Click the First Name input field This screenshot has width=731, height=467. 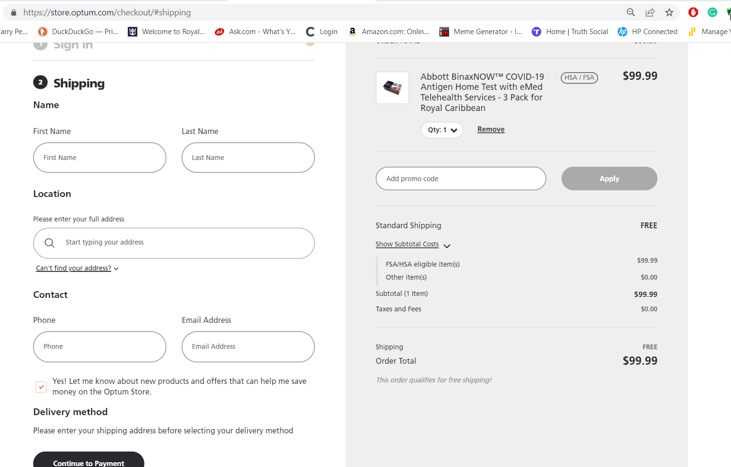click(x=100, y=158)
